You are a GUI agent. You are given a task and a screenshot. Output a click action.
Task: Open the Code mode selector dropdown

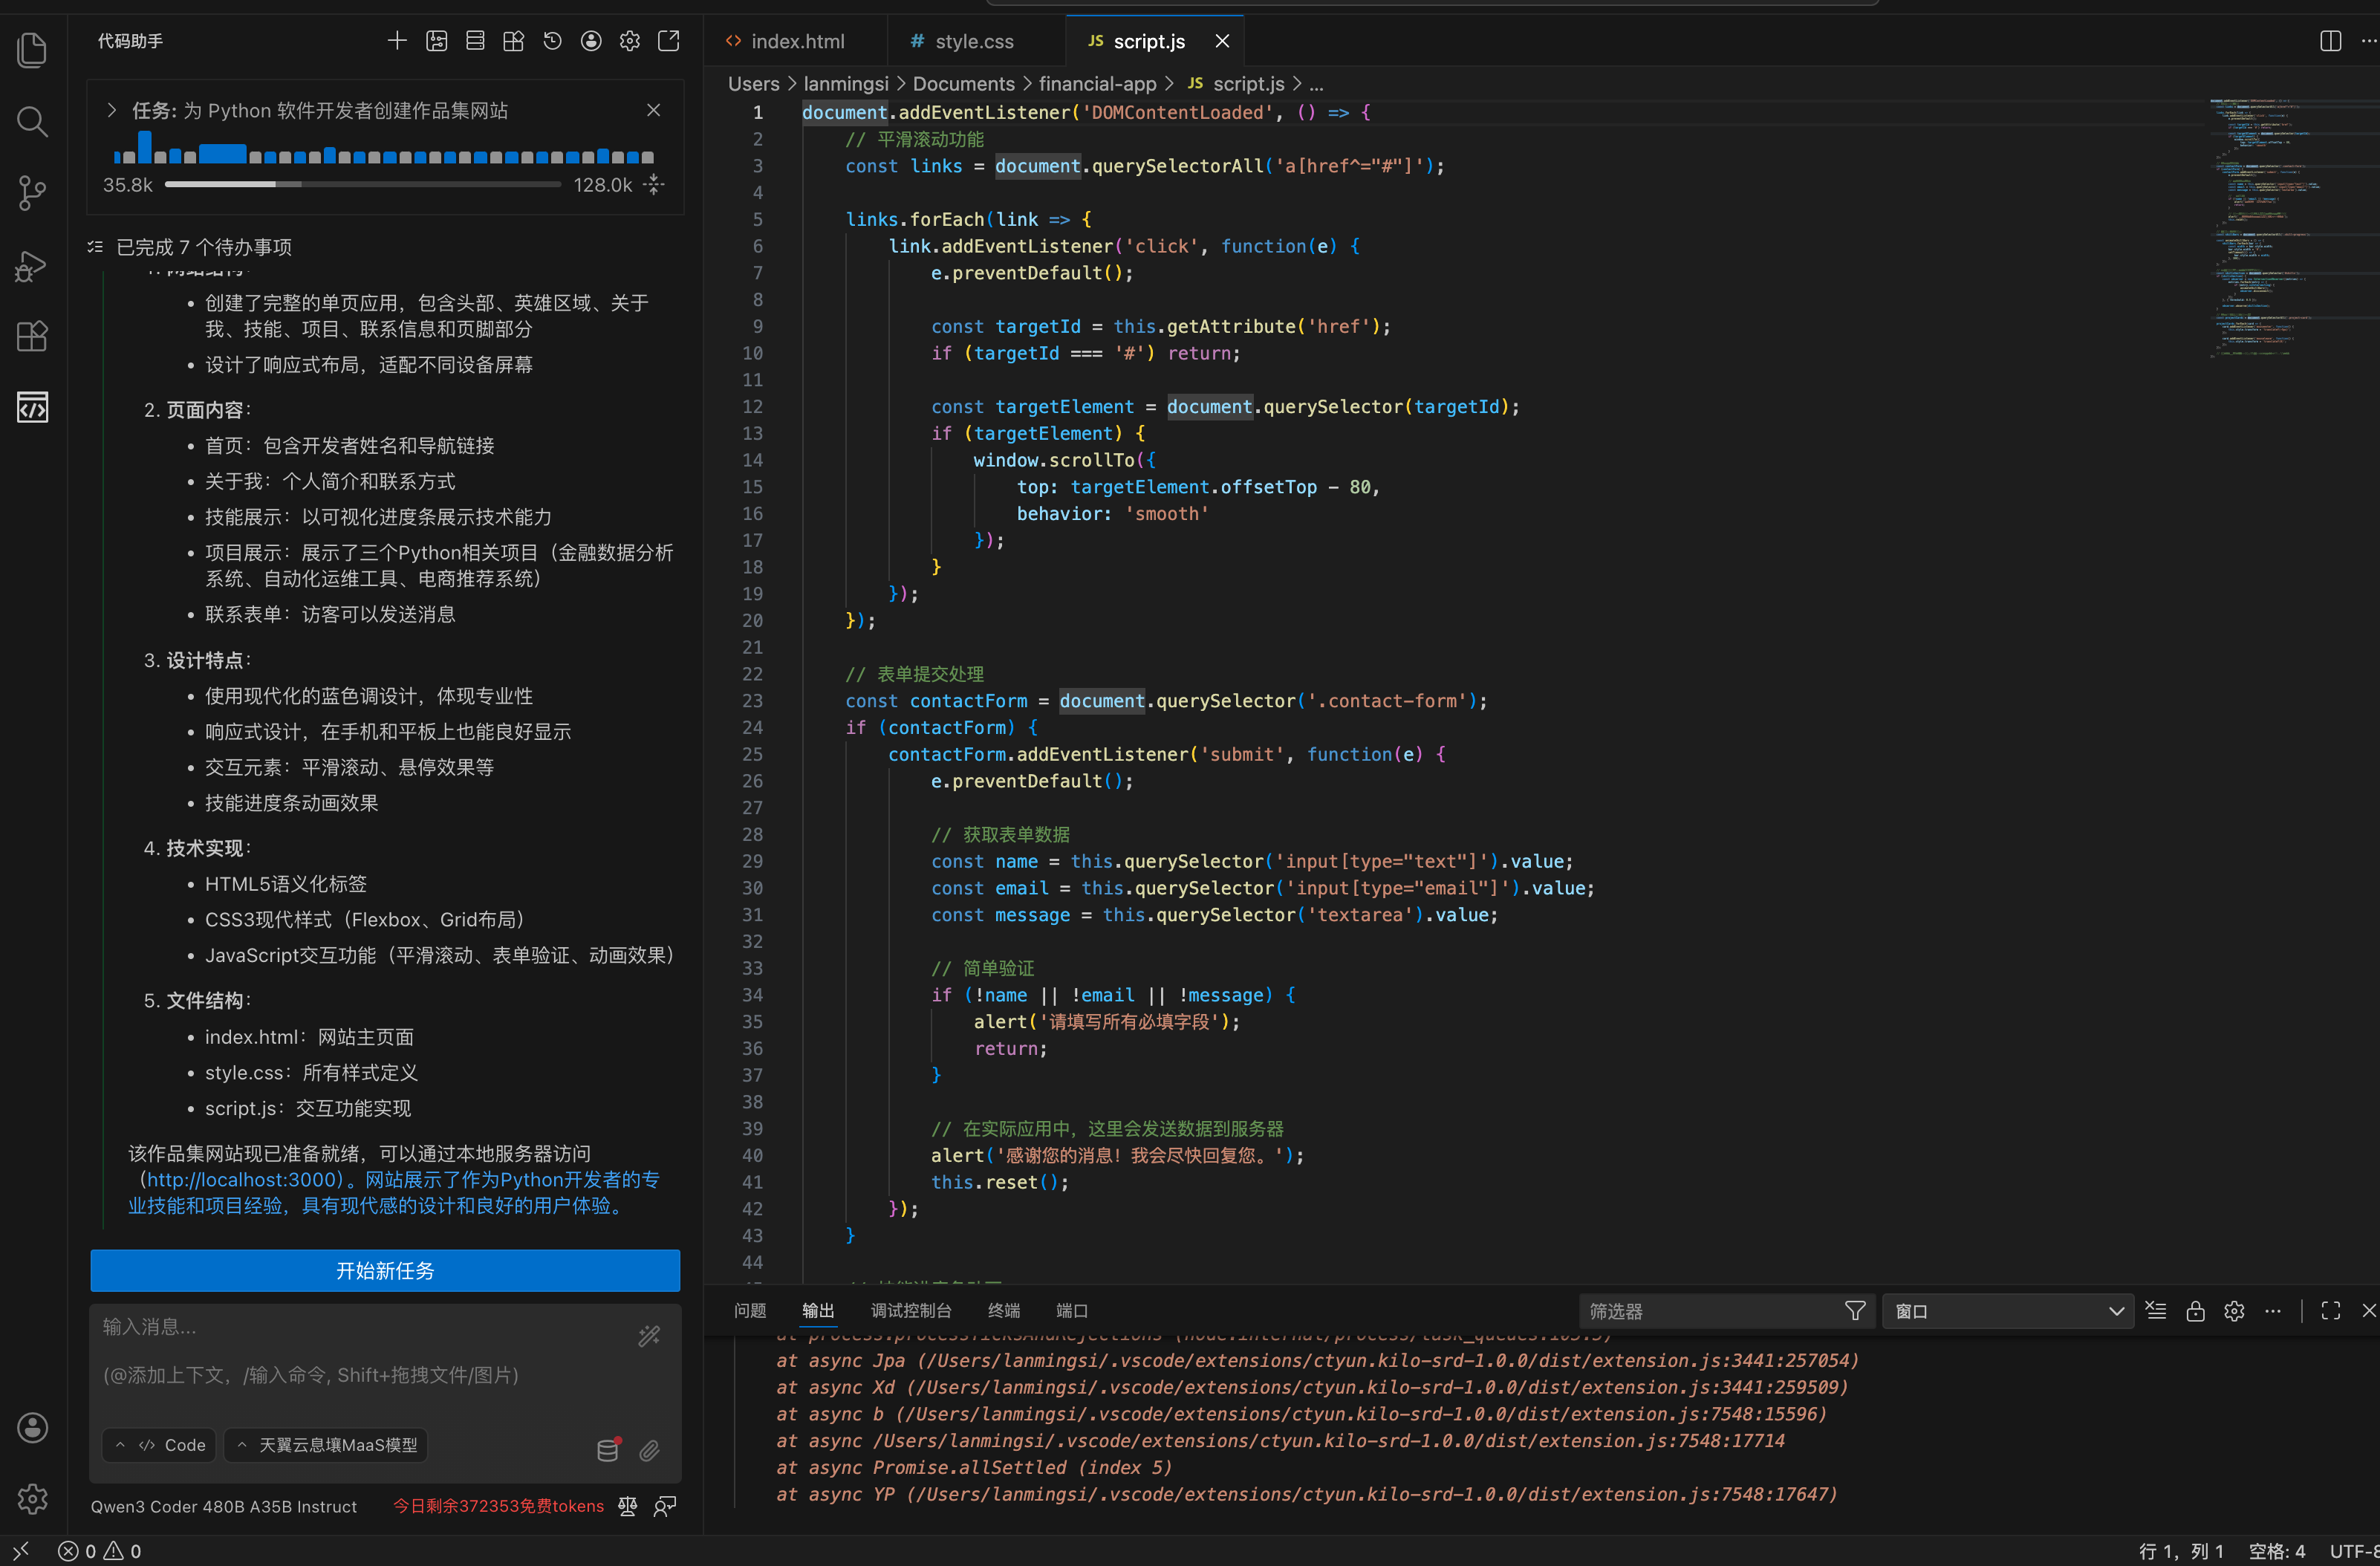(160, 1445)
